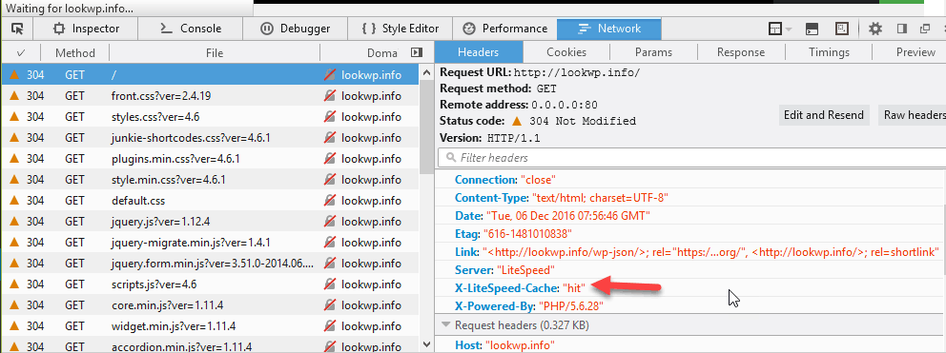
Task: Click request list scrollbar up arrow
Action: pos(426,71)
